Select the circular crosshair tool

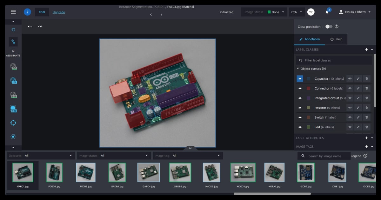[13, 123]
